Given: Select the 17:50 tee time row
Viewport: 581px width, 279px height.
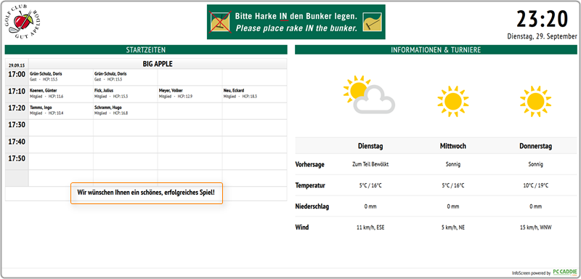Looking at the screenshot, I should pos(146,161).
